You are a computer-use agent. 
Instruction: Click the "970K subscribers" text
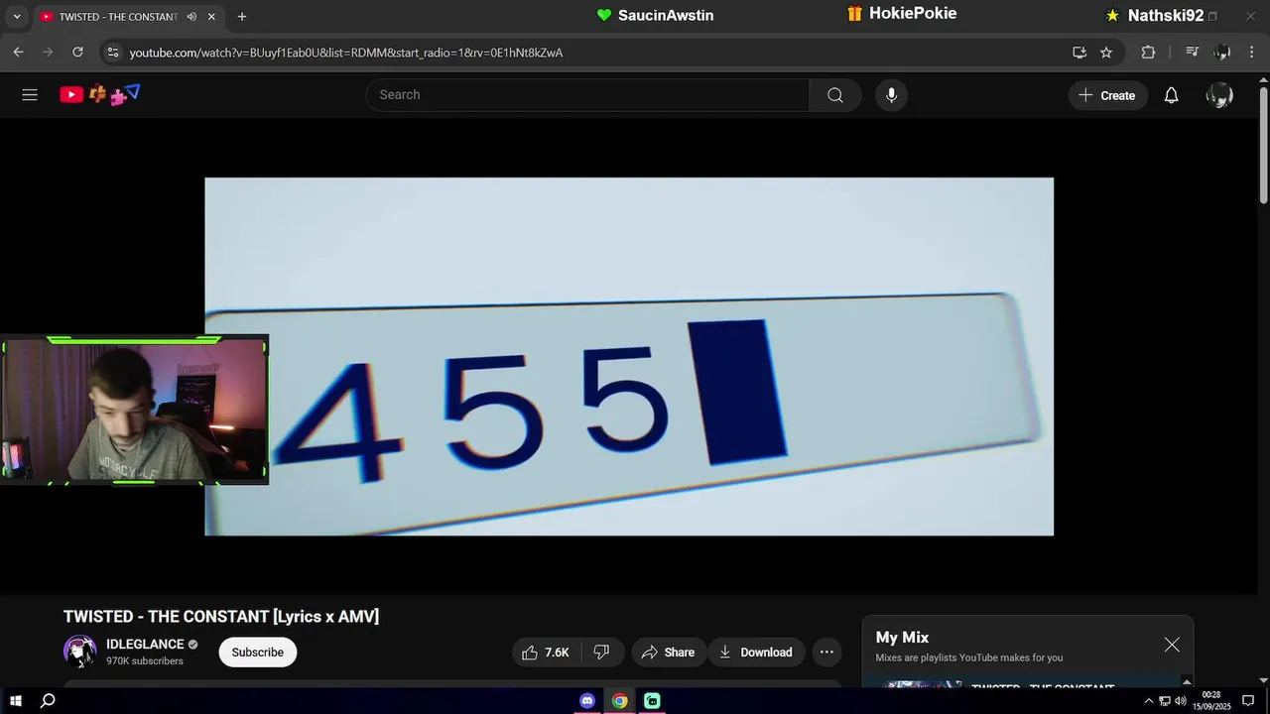(x=145, y=661)
